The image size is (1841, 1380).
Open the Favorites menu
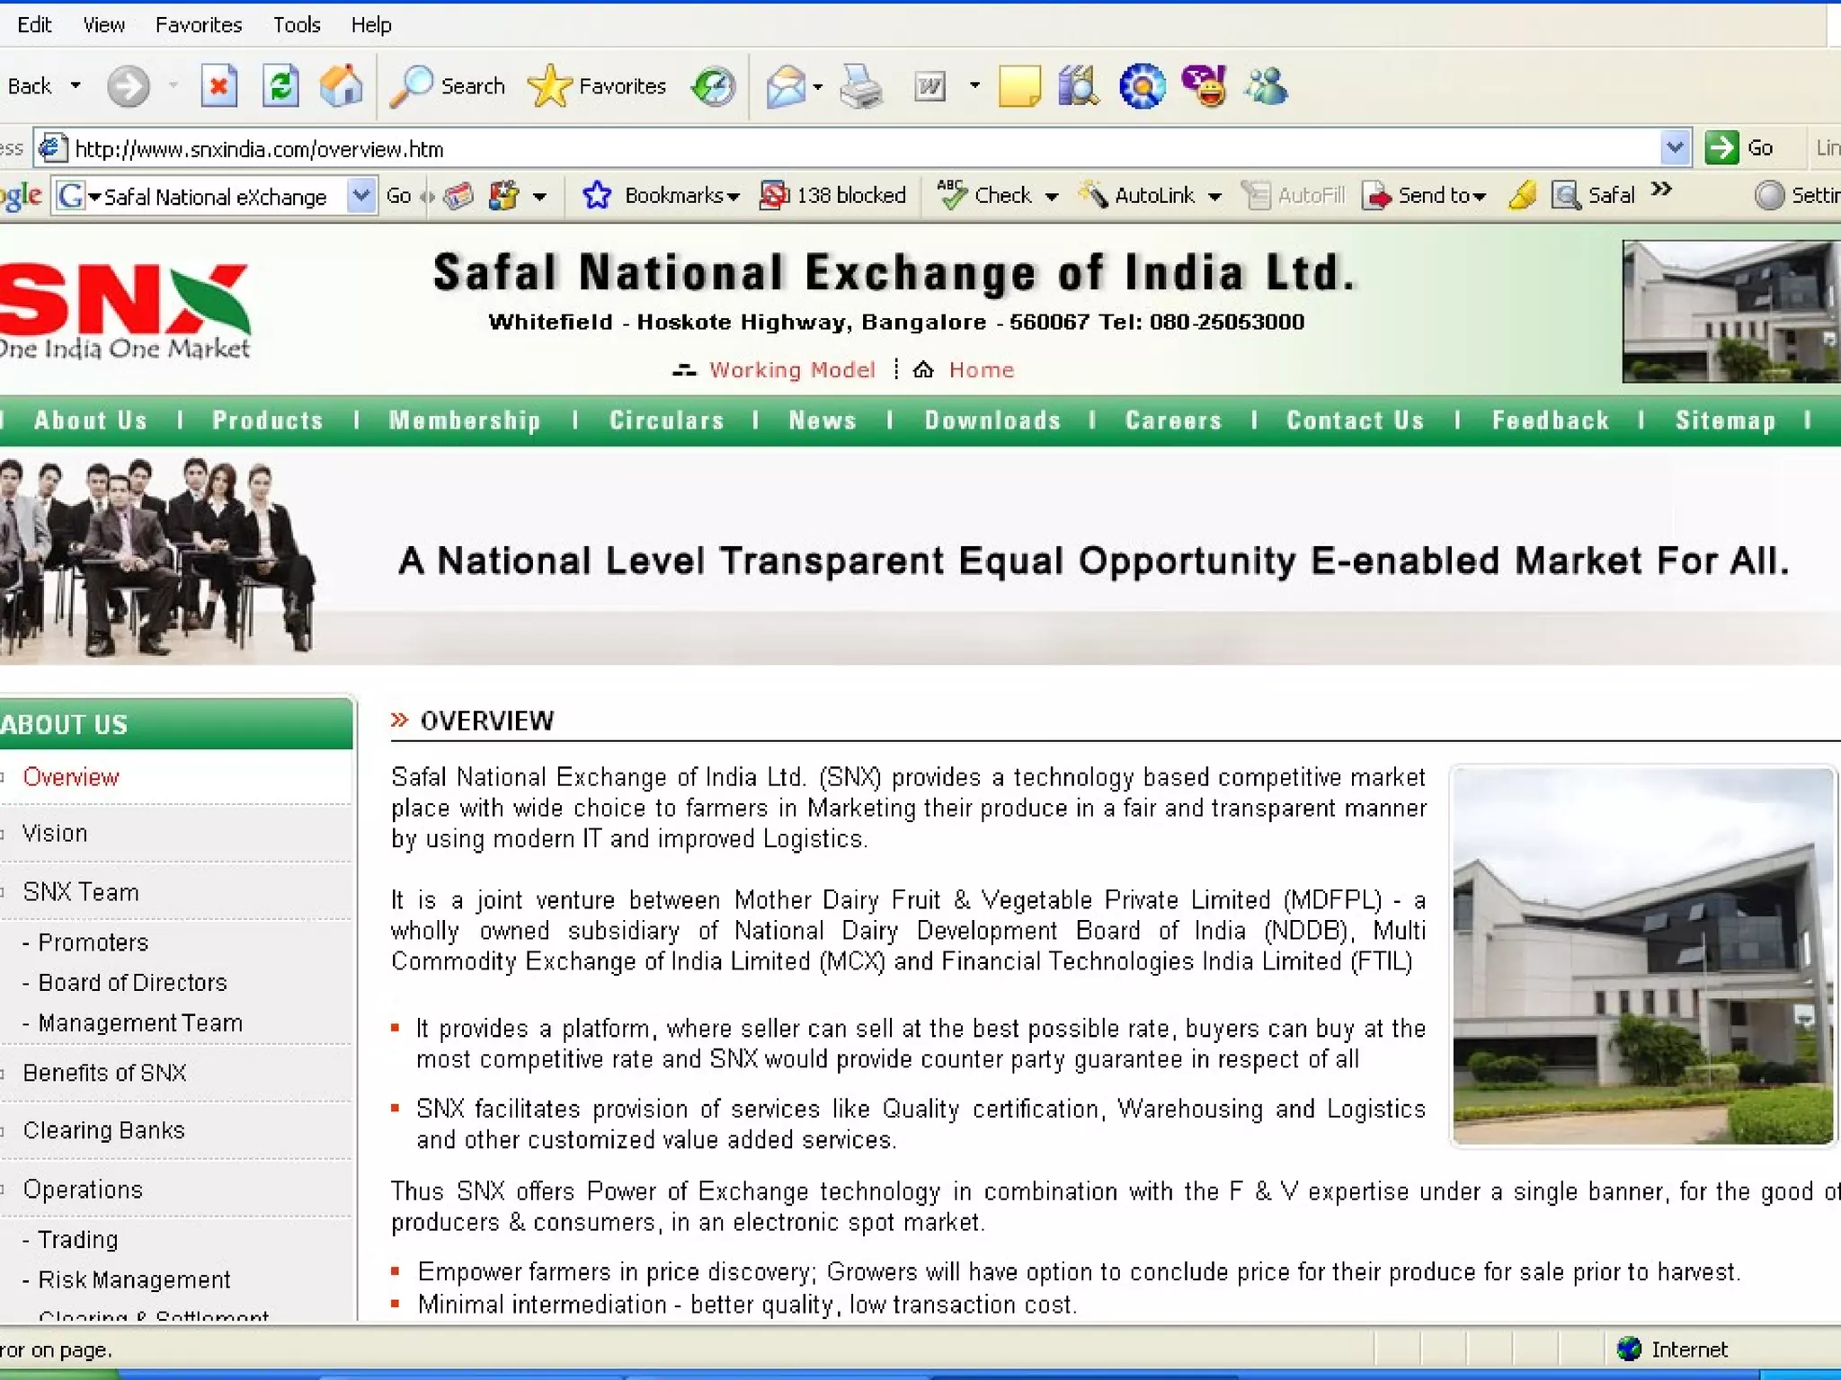click(x=199, y=25)
